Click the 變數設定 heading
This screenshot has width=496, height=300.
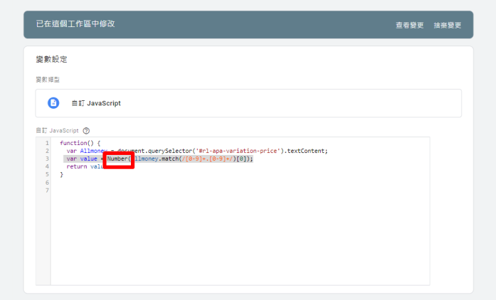[x=51, y=59]
